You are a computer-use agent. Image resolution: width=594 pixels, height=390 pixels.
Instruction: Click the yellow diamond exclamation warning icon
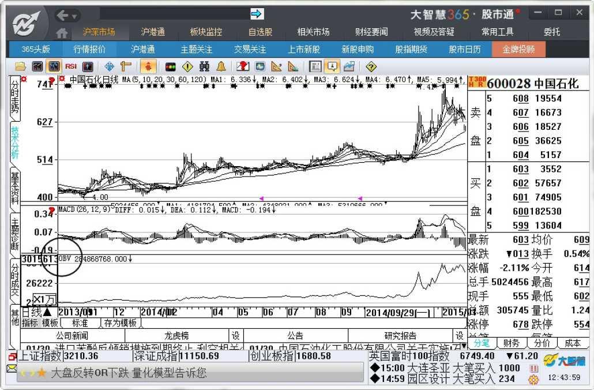point(187,67)
